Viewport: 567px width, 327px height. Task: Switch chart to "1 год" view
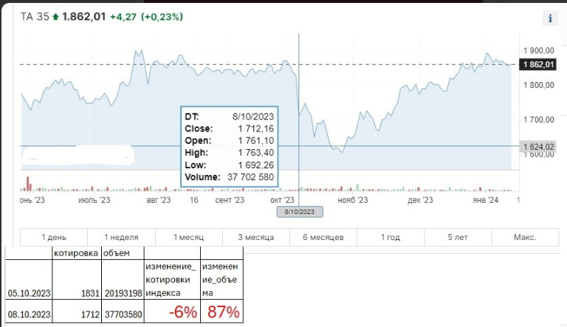tap(391, 237)
